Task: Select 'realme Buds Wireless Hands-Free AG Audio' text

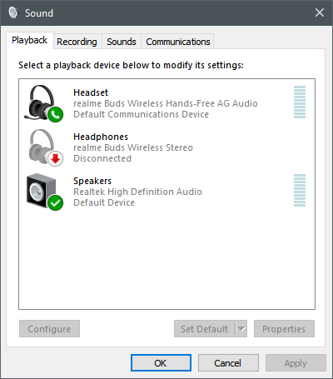Action: (166, 103)
